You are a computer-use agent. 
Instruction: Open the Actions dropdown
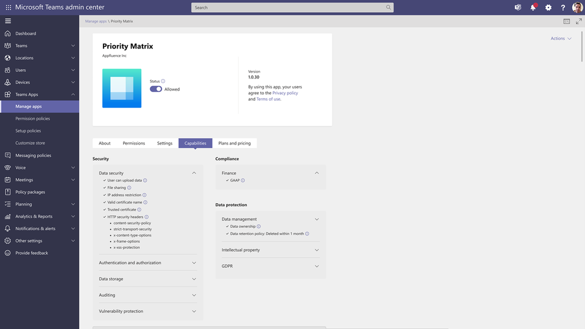point(561,39)
